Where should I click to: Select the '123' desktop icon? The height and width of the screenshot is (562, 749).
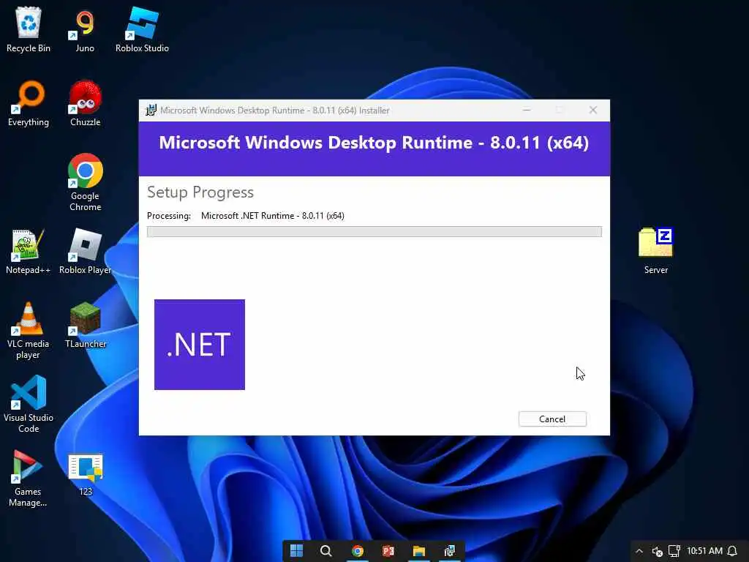[x=85, y=474]
